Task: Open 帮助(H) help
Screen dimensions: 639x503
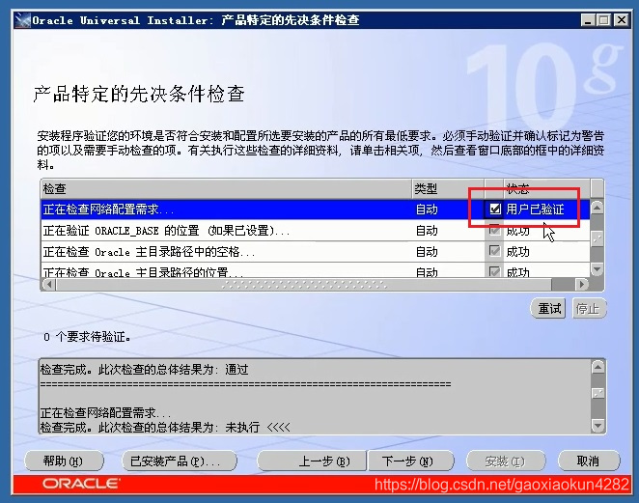Action: (64, 461)
